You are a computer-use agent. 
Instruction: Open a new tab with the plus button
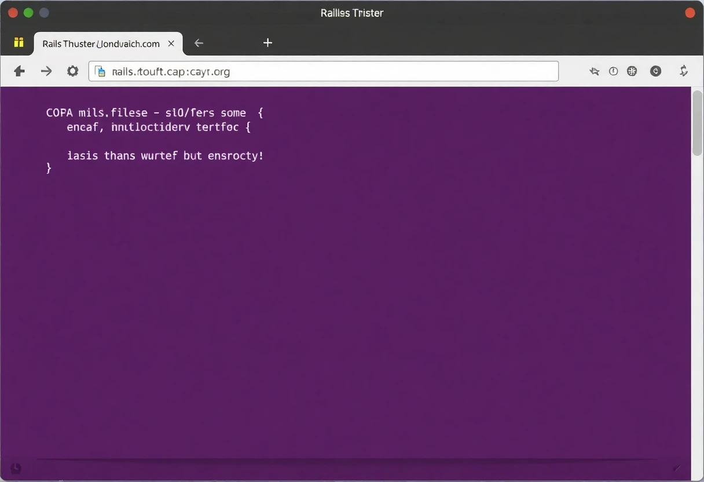267,42
